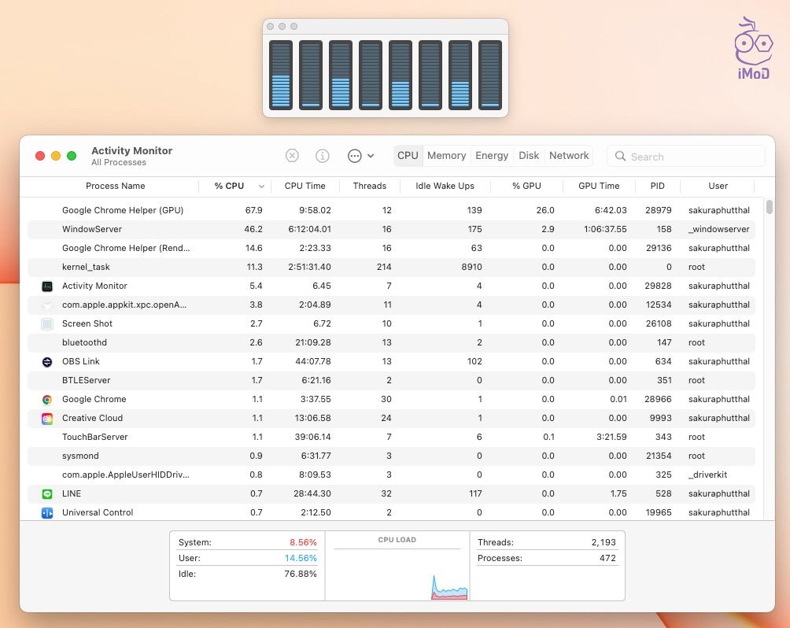The image size is (790, 628).
Task: Click the LINE app process icon
Action: coord(46,493)
